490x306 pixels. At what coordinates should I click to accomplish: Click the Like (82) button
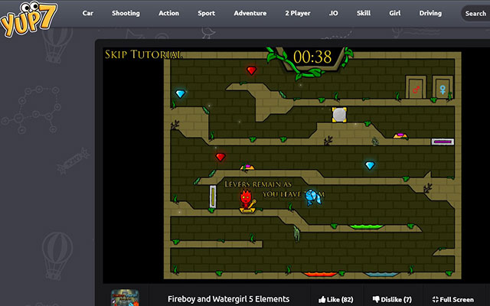[x=336, y=299]
